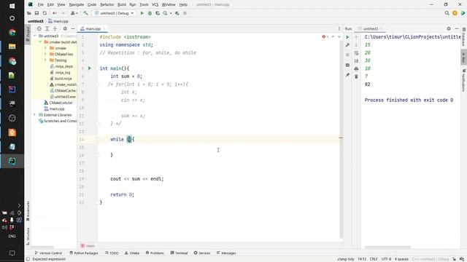467x262 pixels.
Task: Start debugging with the green bug icon
Action: (150, 13)
